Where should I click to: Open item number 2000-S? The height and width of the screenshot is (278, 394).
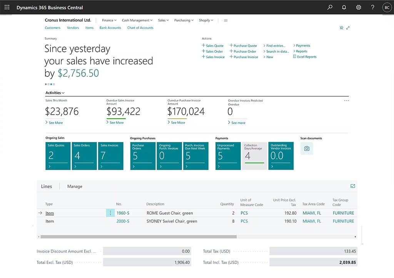tap(123, 221)
